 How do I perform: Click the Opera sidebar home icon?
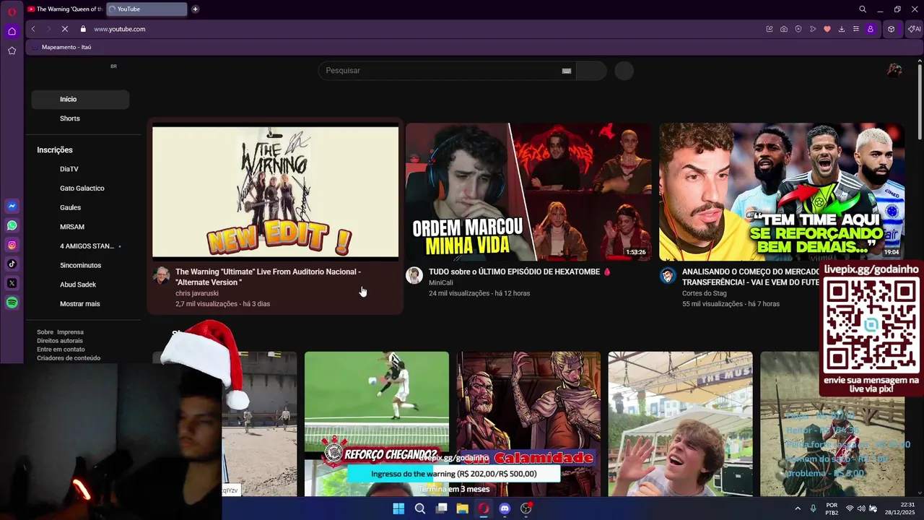(12, 31)
